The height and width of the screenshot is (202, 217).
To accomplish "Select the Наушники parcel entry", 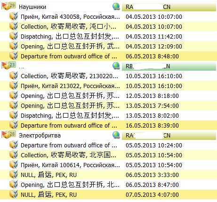I will (108, 7).
